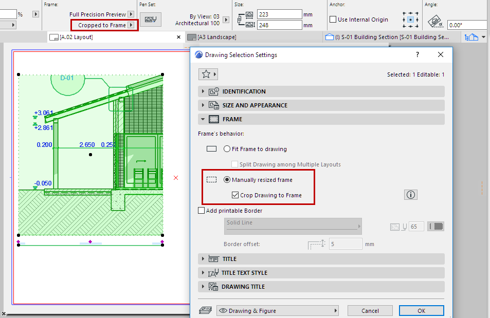The width and height of the screenshot is (490, 318).
Task: Click the border pen color swatch
Action: pos(436,227)
